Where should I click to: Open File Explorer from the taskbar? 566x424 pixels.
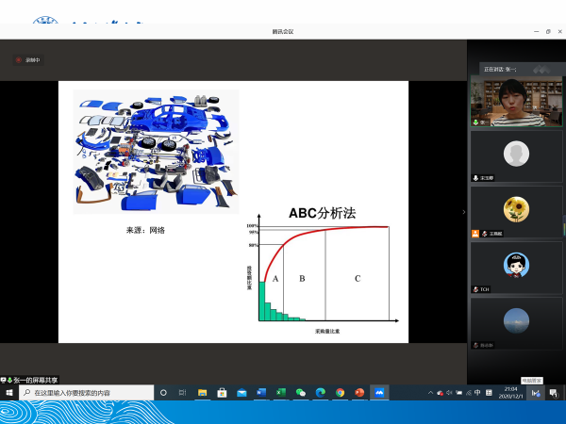[x=202, y=392]
